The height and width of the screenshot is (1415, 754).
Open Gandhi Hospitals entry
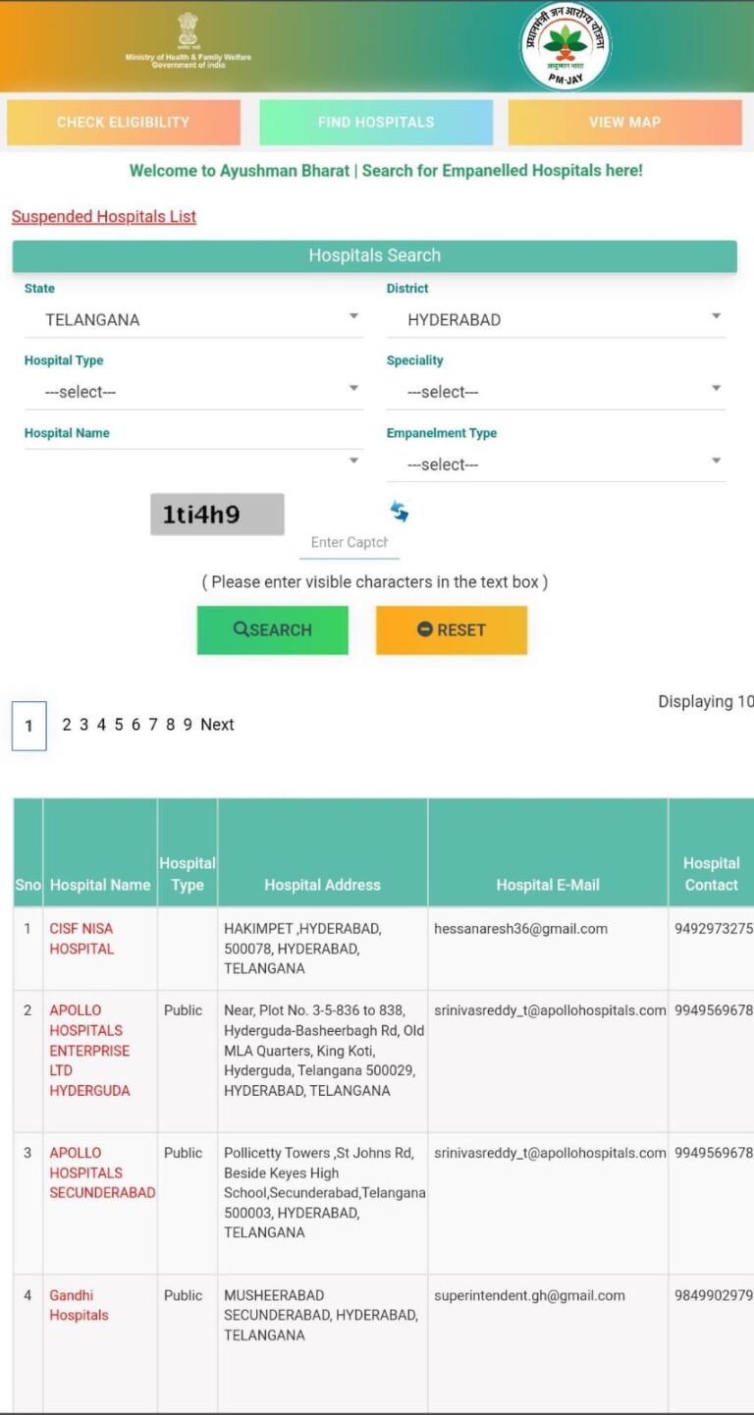pyautogui.click(x=79, y=1305)
